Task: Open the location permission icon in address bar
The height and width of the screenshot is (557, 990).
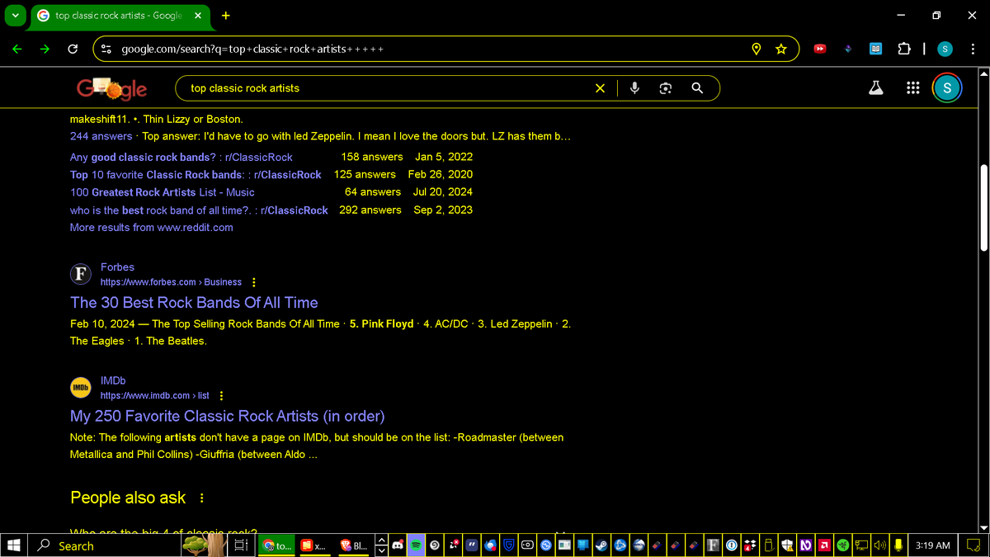Action: 757,49
